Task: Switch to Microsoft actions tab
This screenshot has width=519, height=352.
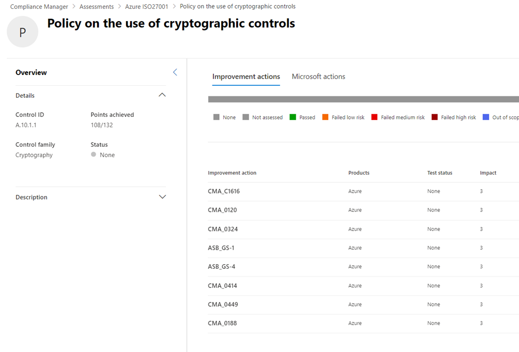Action: [318, 76]
